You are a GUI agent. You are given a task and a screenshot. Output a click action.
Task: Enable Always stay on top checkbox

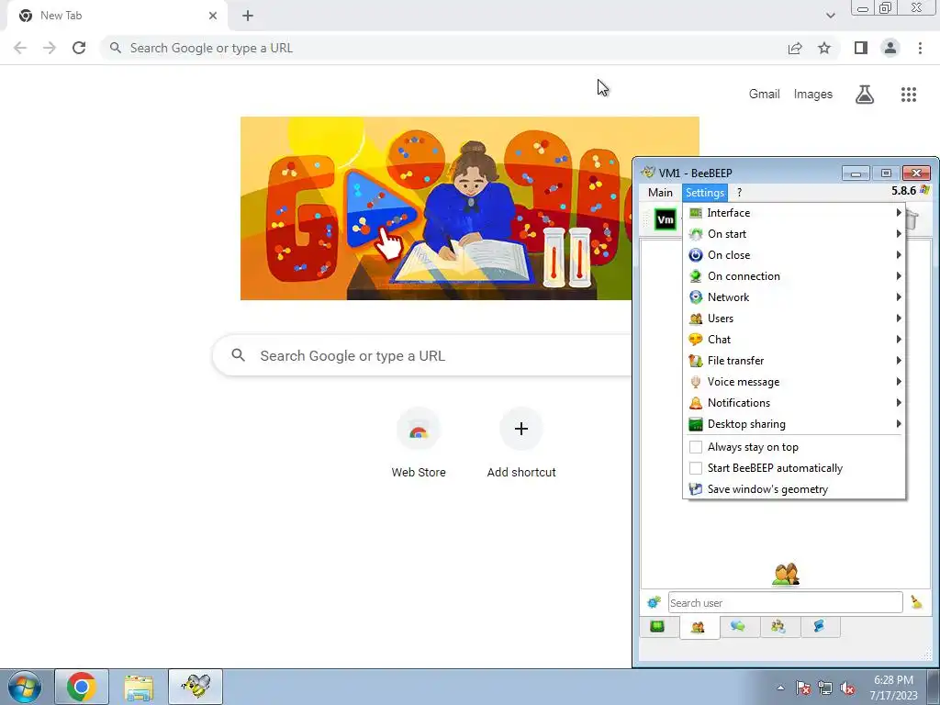(696, 447)
